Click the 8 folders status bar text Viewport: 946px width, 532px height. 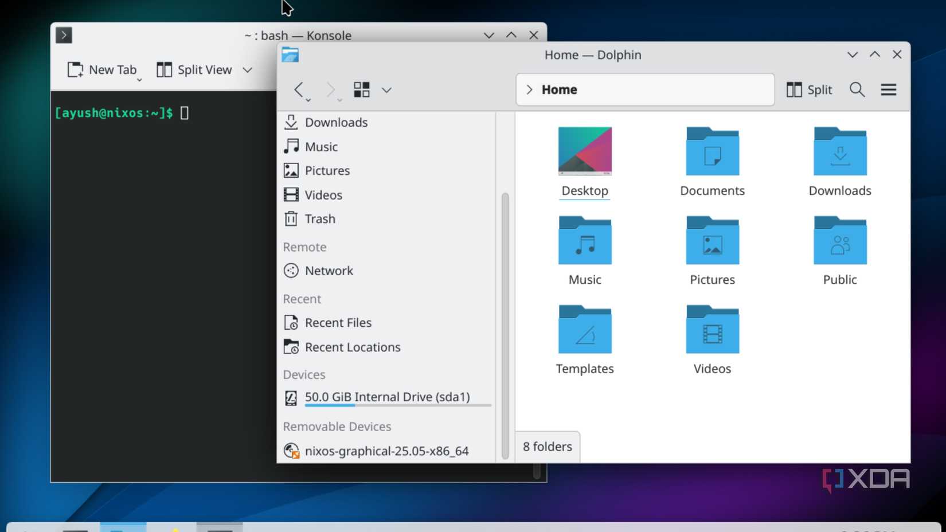548,447
